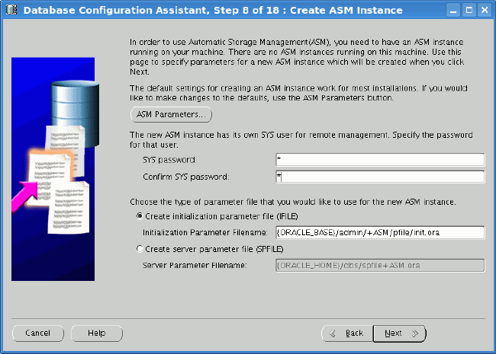Focus the Confirm SYS password field
The image size is (496, 354).
click(380, 177)
